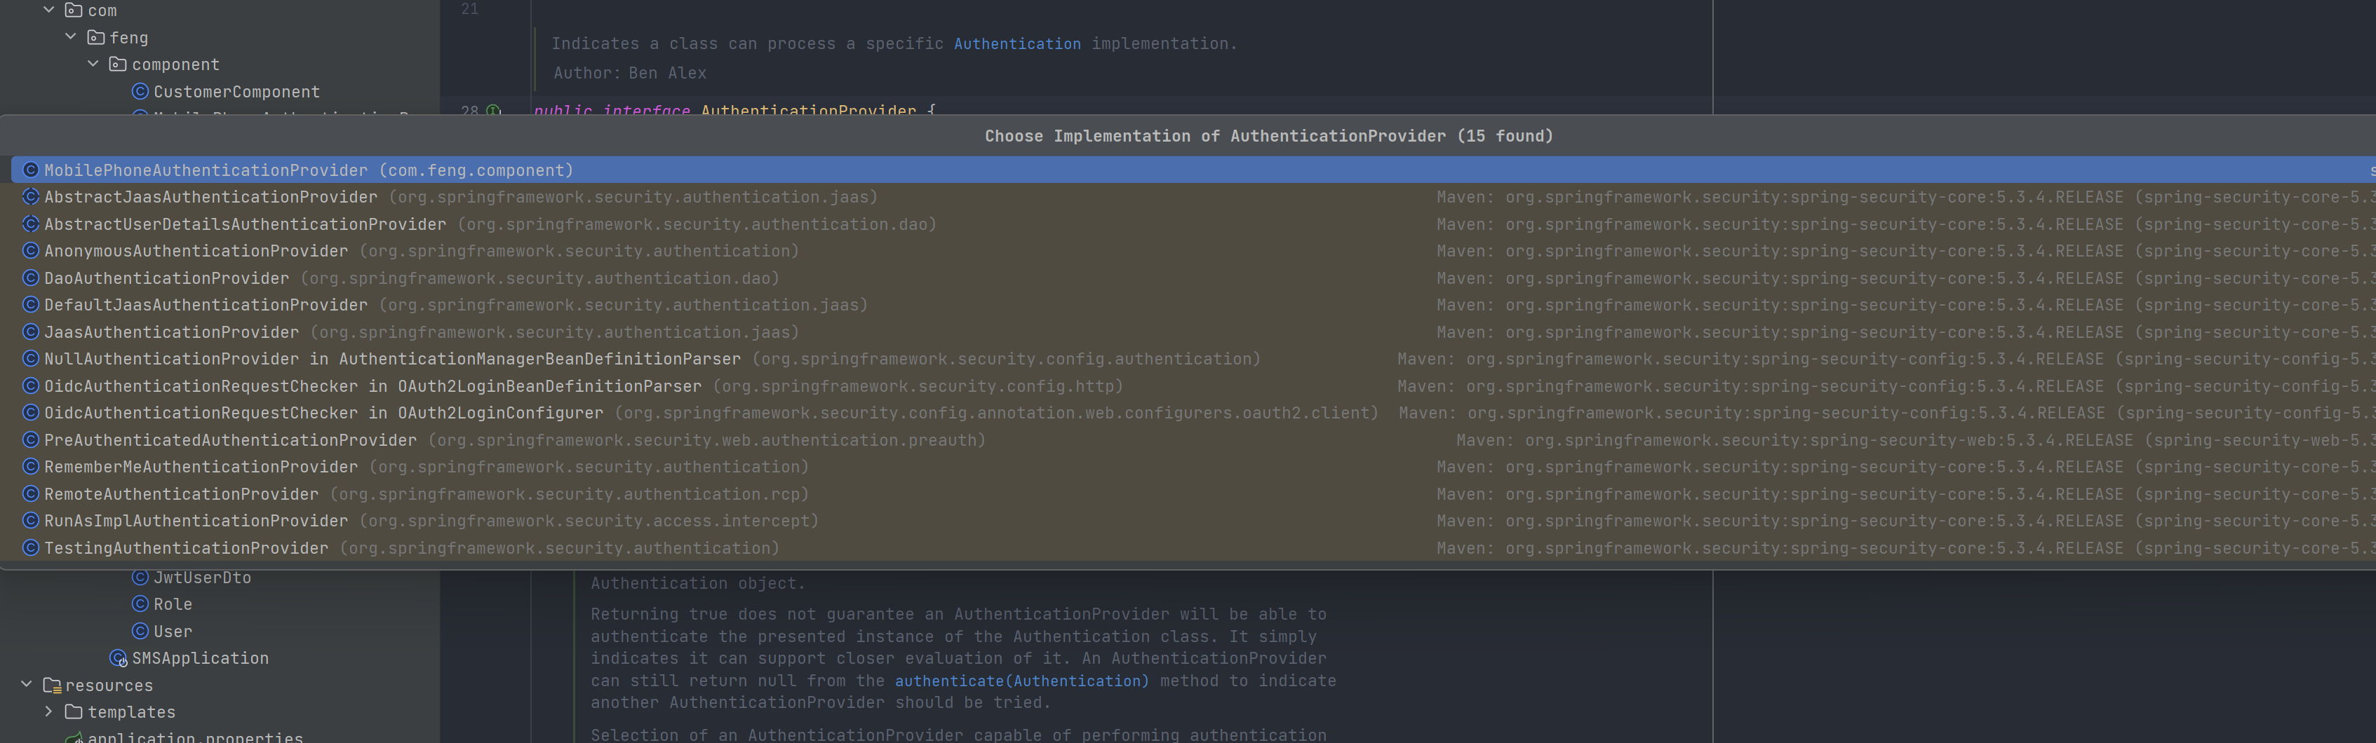
Task: Click abstract class icon of AbstractJaasAuthenticationProvider
Action: tap(30, 197)
